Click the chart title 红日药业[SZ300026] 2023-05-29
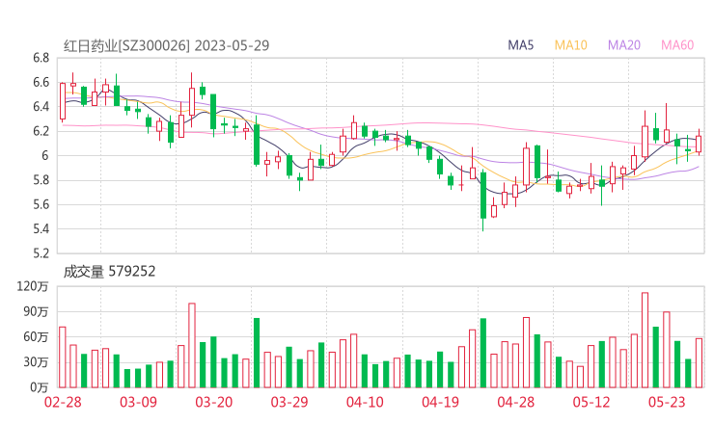714x424 pixels. point(166,45)
